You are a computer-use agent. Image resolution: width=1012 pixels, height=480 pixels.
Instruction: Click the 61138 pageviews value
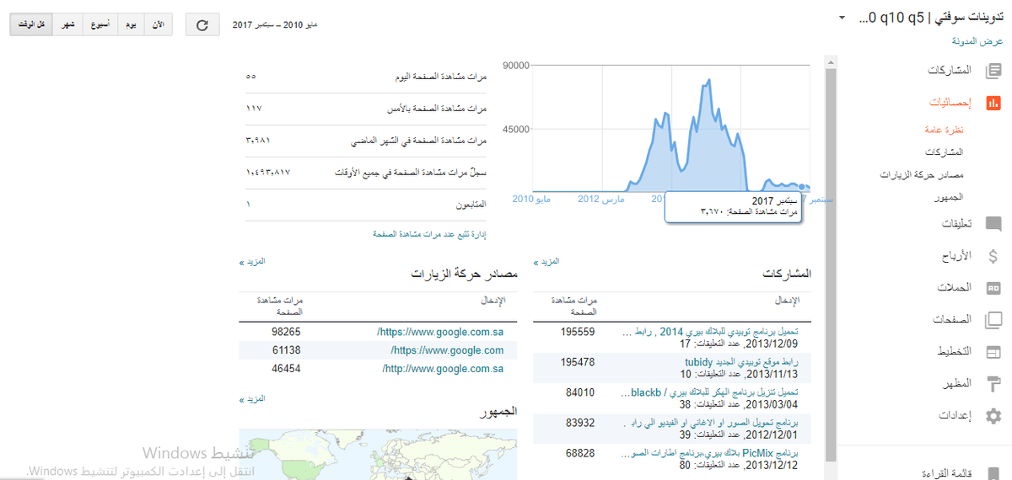pos(286,350)
